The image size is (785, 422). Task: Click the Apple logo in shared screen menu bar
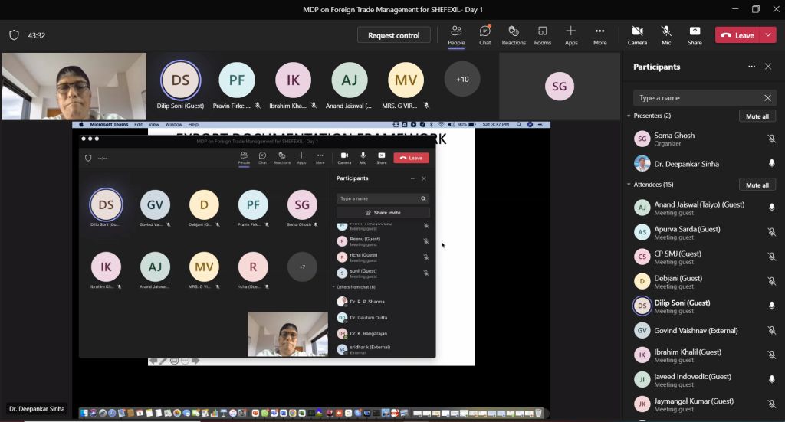[x=81, y=125]
